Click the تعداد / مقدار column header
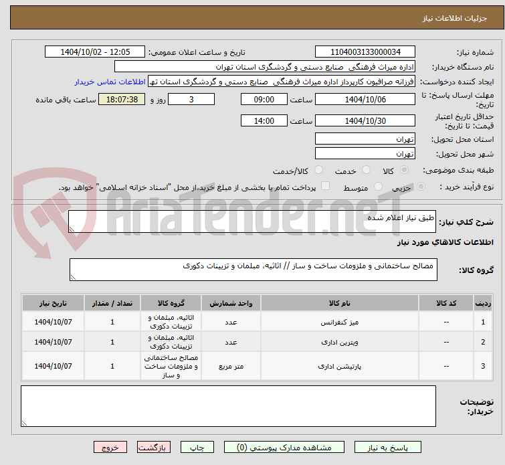This screenshot has width=505, height=465. (x=112, y=303)
